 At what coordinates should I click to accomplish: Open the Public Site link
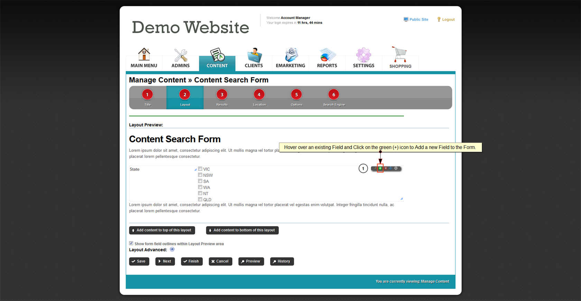[416, 19]
